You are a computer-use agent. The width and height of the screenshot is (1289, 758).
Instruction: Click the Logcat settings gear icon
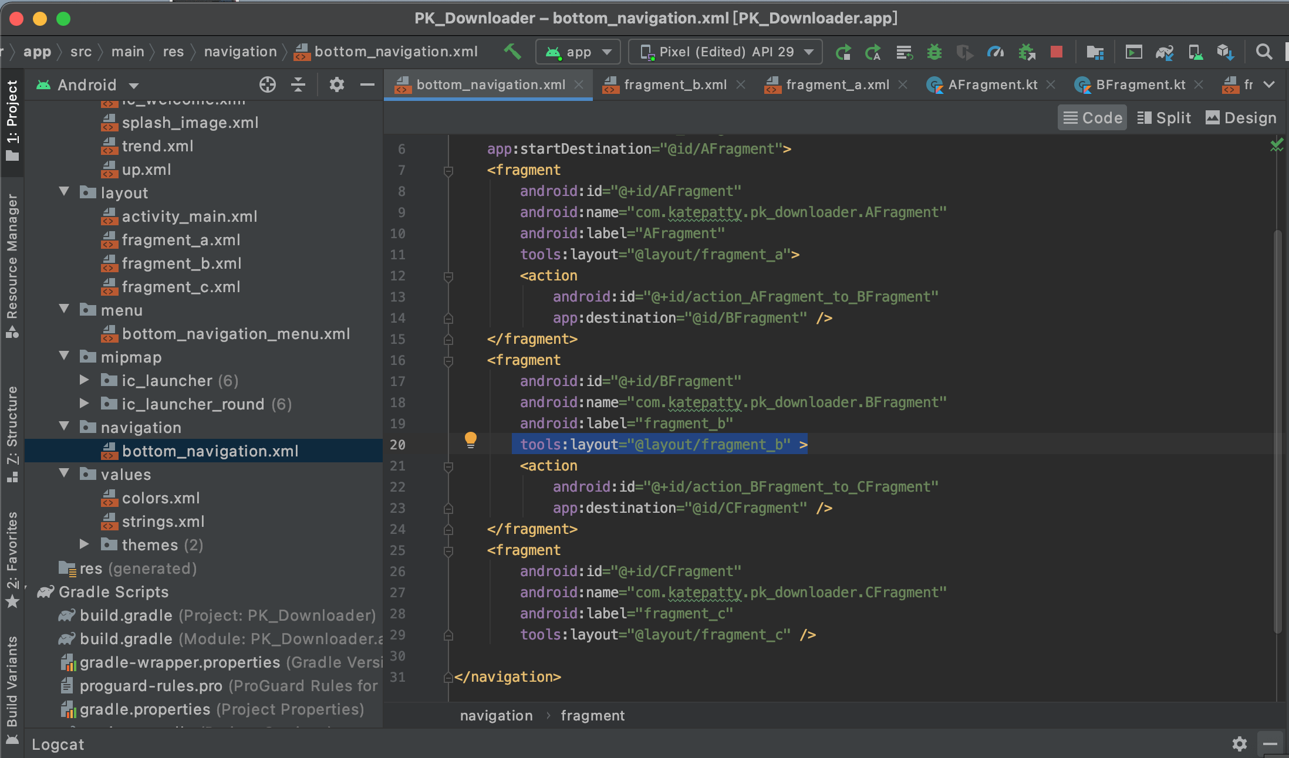click(x=1239, y=744)
